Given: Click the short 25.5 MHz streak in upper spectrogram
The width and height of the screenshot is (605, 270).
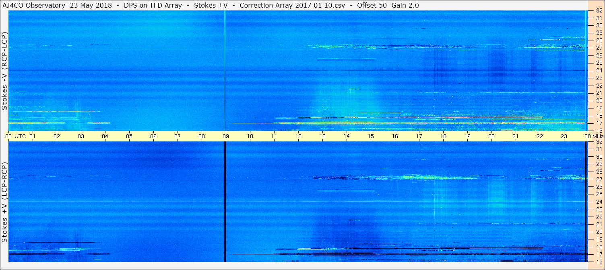Looking at the screenshot, I should 346,59.
